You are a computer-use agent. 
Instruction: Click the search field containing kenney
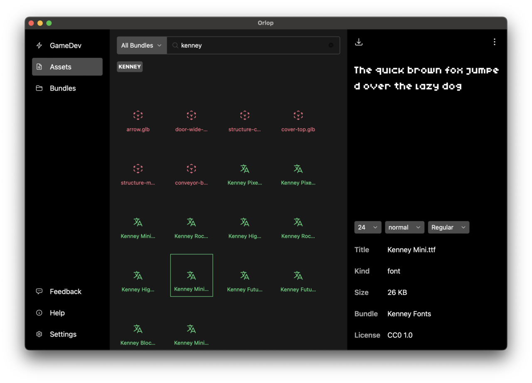point(254,45)
